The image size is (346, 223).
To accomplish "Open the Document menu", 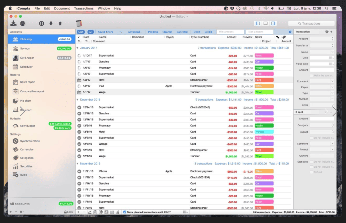I will click(62, 8).
